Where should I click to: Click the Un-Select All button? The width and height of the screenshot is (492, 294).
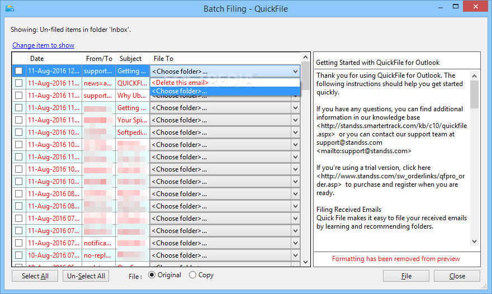(x=86, y=276)
